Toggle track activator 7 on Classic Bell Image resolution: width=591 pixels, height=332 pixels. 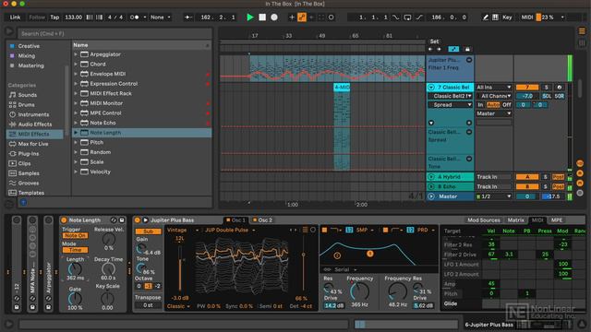pyautogui.click(x=527, y=88)
